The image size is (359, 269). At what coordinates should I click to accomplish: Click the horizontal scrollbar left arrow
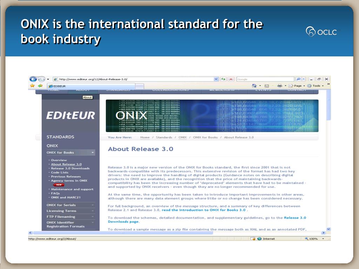click(30, 233)
